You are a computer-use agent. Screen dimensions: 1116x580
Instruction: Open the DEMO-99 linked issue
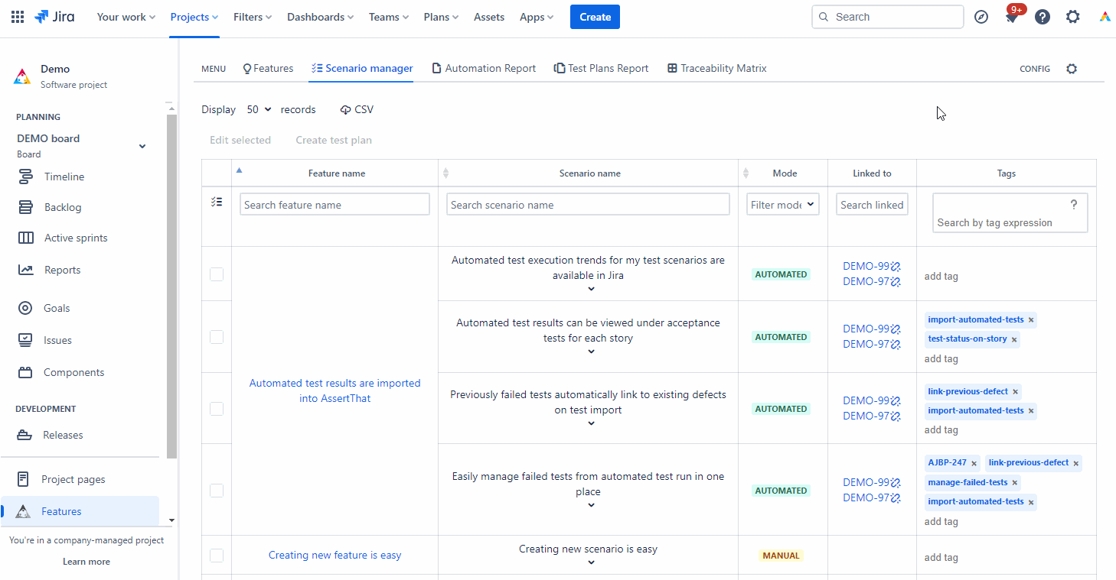point(866,266)
